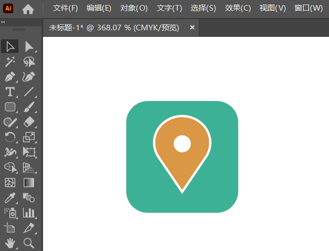Open the 视图(V) menu

(x=272, y=9)
